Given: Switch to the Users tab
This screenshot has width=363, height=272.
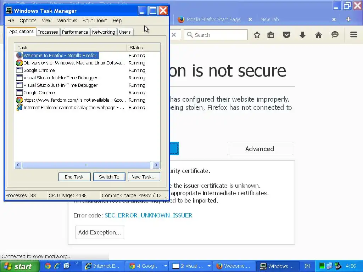Looking at the screenshot, I should [x=125, y=32].
